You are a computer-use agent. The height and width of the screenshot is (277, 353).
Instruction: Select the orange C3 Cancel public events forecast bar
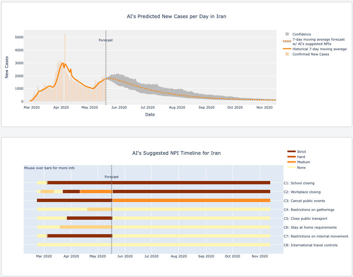click(191, 201)
